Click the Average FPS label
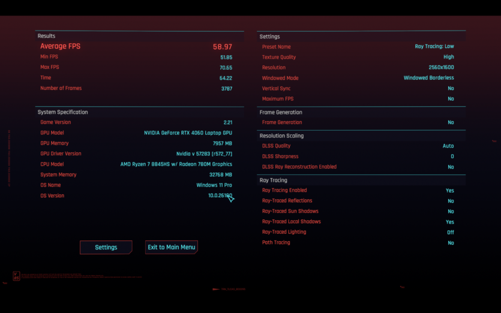 (61, 46)
